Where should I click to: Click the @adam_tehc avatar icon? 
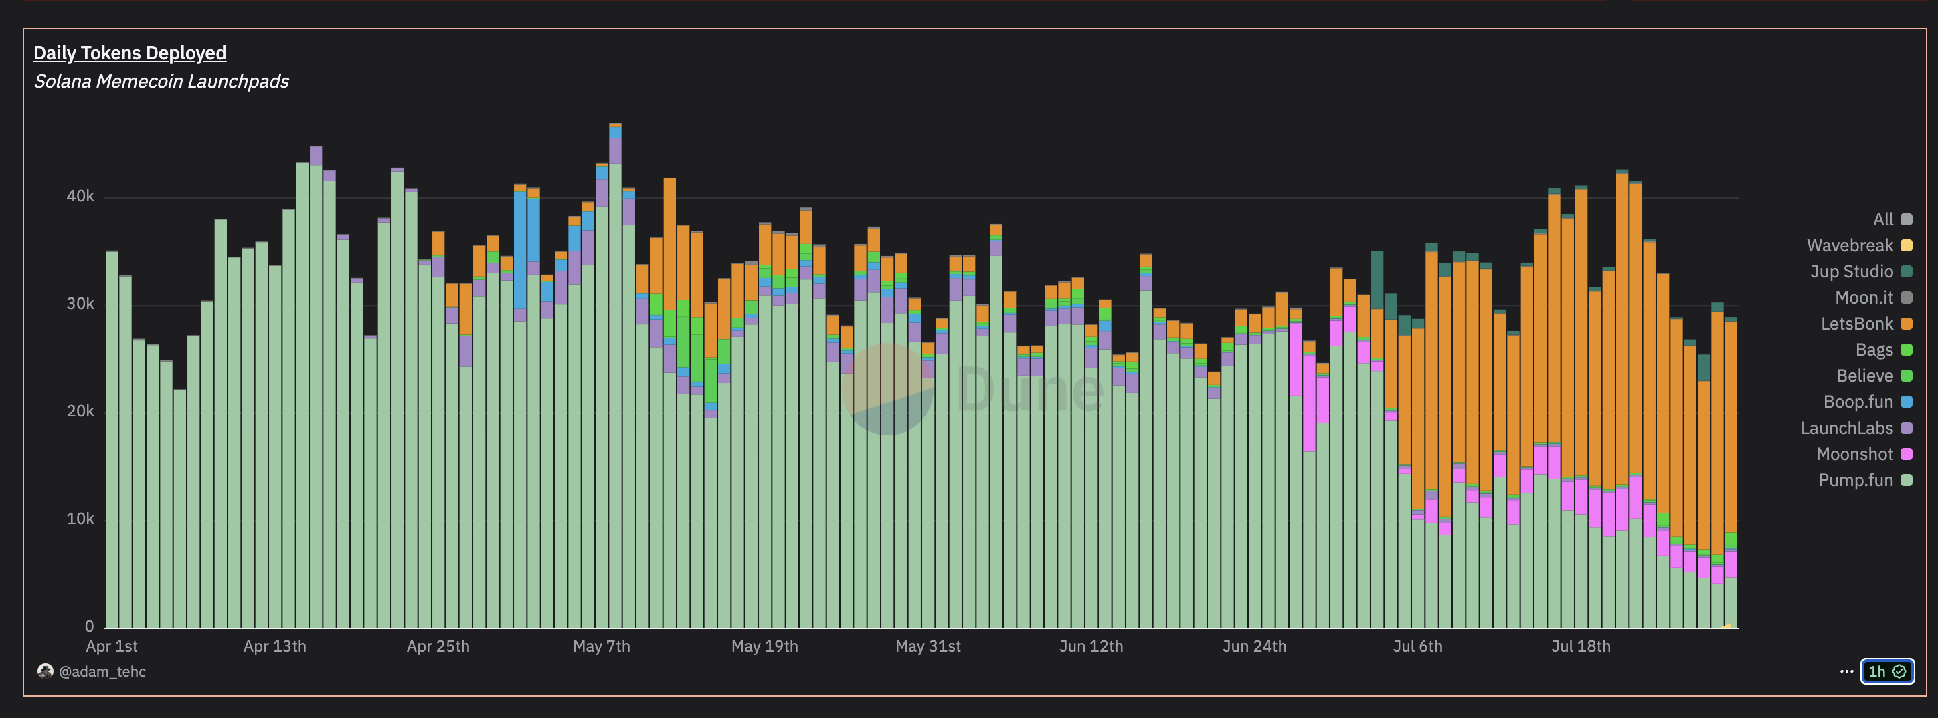point(45,671)
